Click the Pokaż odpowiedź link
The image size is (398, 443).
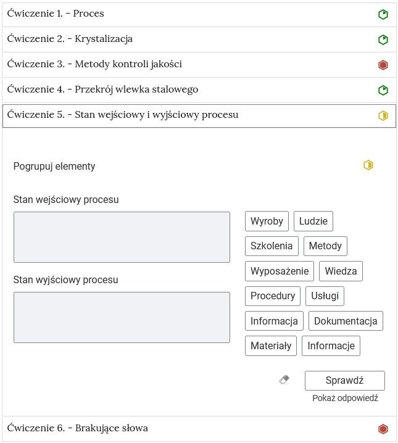click(x=345, y=399)
